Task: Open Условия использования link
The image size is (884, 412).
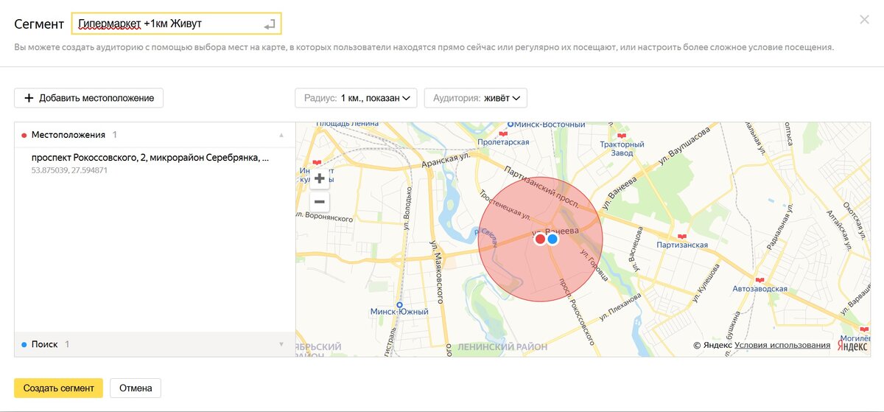Action: (x=782, y=345)
